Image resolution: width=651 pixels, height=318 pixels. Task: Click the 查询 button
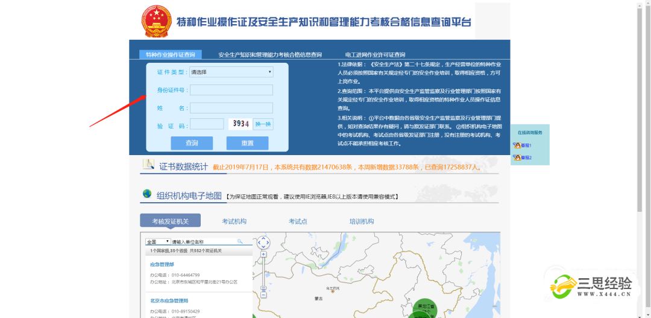click(192, 143)
